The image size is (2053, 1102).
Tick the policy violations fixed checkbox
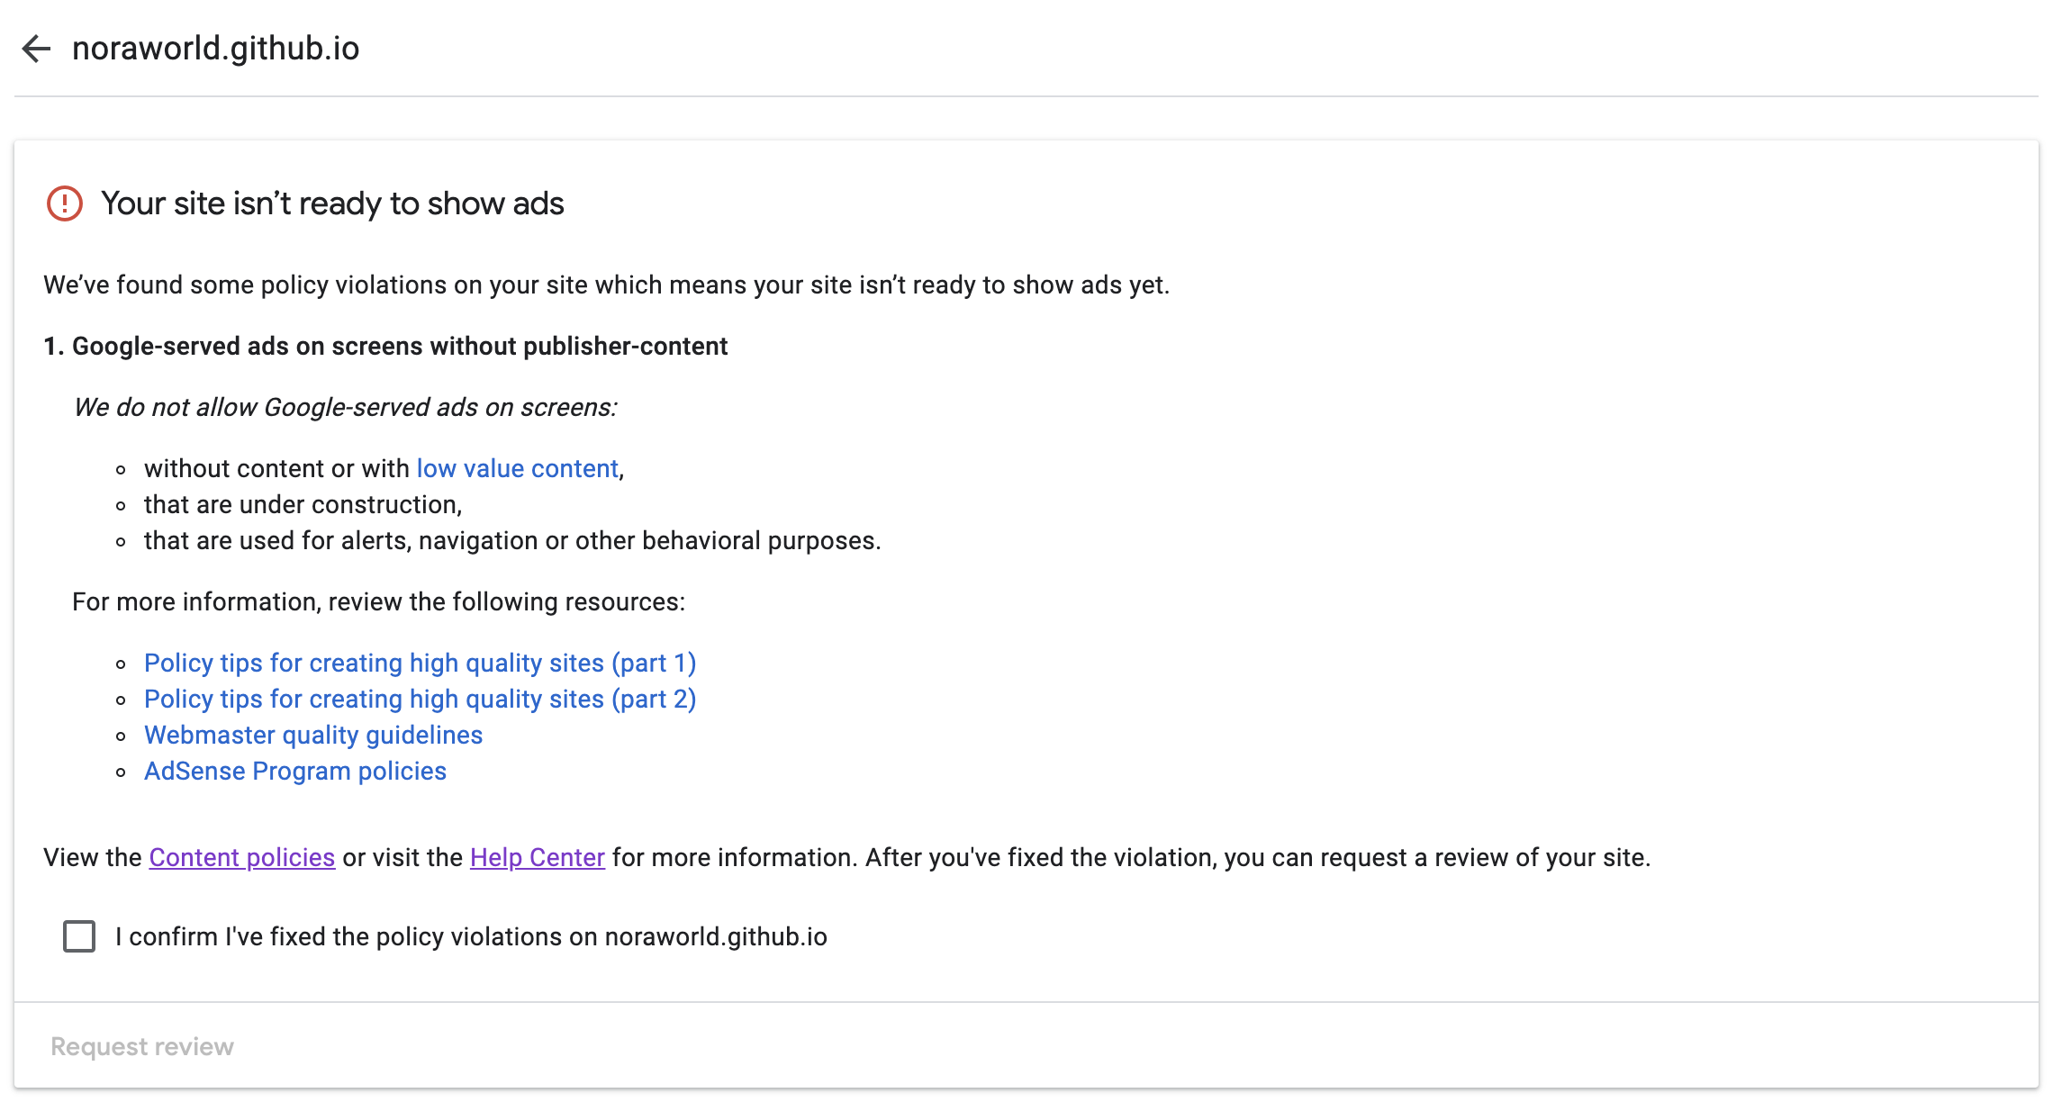click(79, 936)
